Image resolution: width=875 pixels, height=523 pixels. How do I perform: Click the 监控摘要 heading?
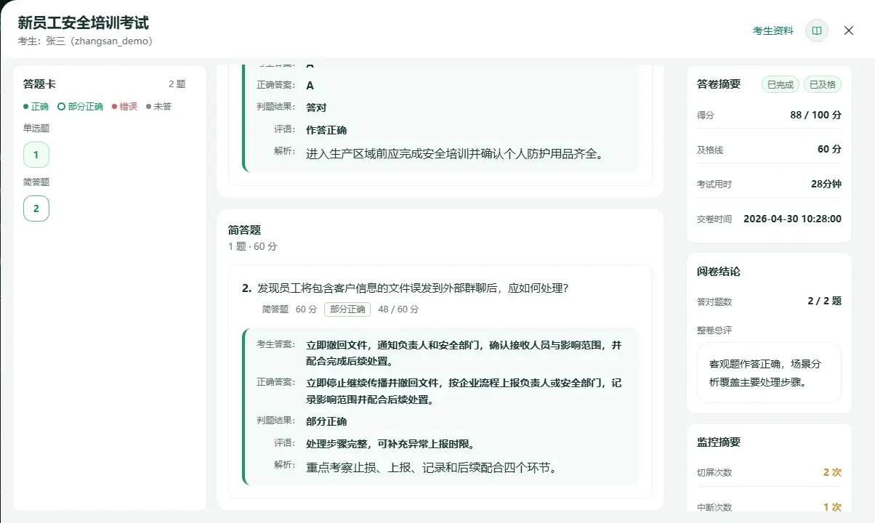(719, 442)
